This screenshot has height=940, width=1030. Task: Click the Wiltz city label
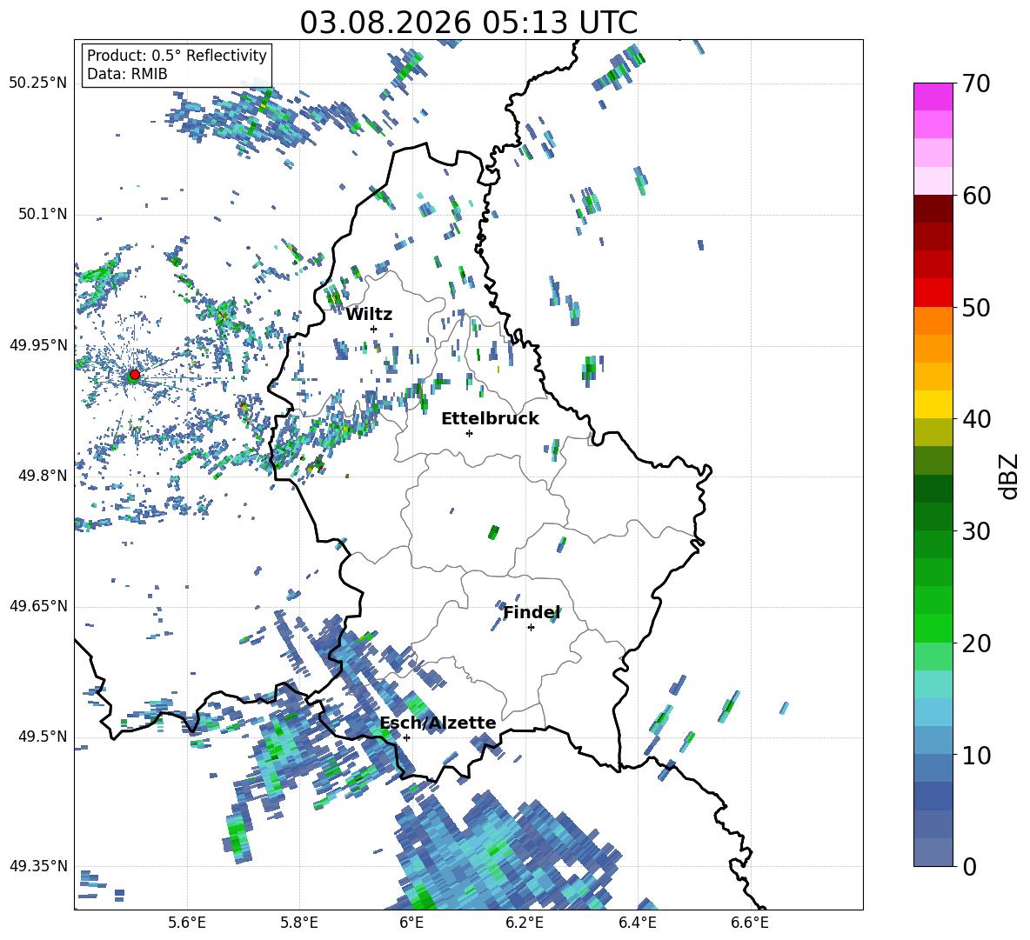tap(369, 315)
